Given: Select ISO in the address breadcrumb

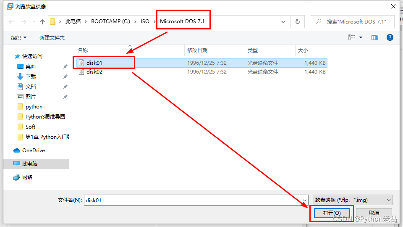Looking at the screenshot, I should (145, 21).
